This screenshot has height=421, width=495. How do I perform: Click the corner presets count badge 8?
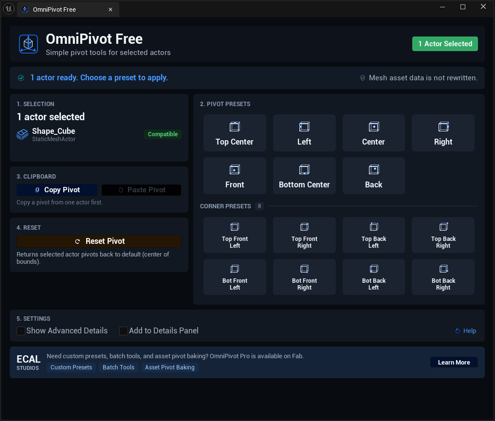pyautogui.click(x=259, y=206)
